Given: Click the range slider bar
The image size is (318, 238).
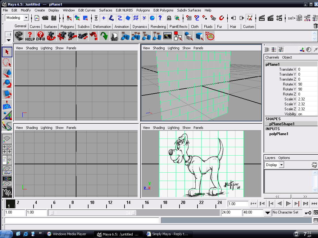Looking at the screenshot, I should tap(93, 213).
